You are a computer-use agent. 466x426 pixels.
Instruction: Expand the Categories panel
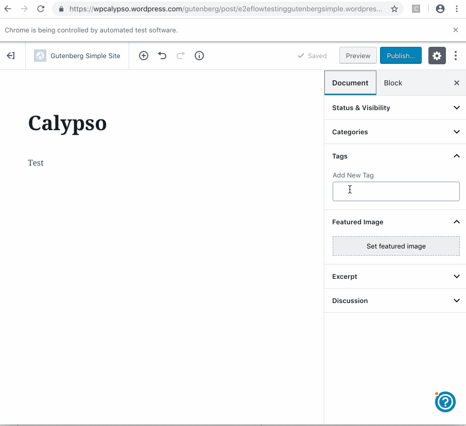pyautogui.click(x=395, y=132)
